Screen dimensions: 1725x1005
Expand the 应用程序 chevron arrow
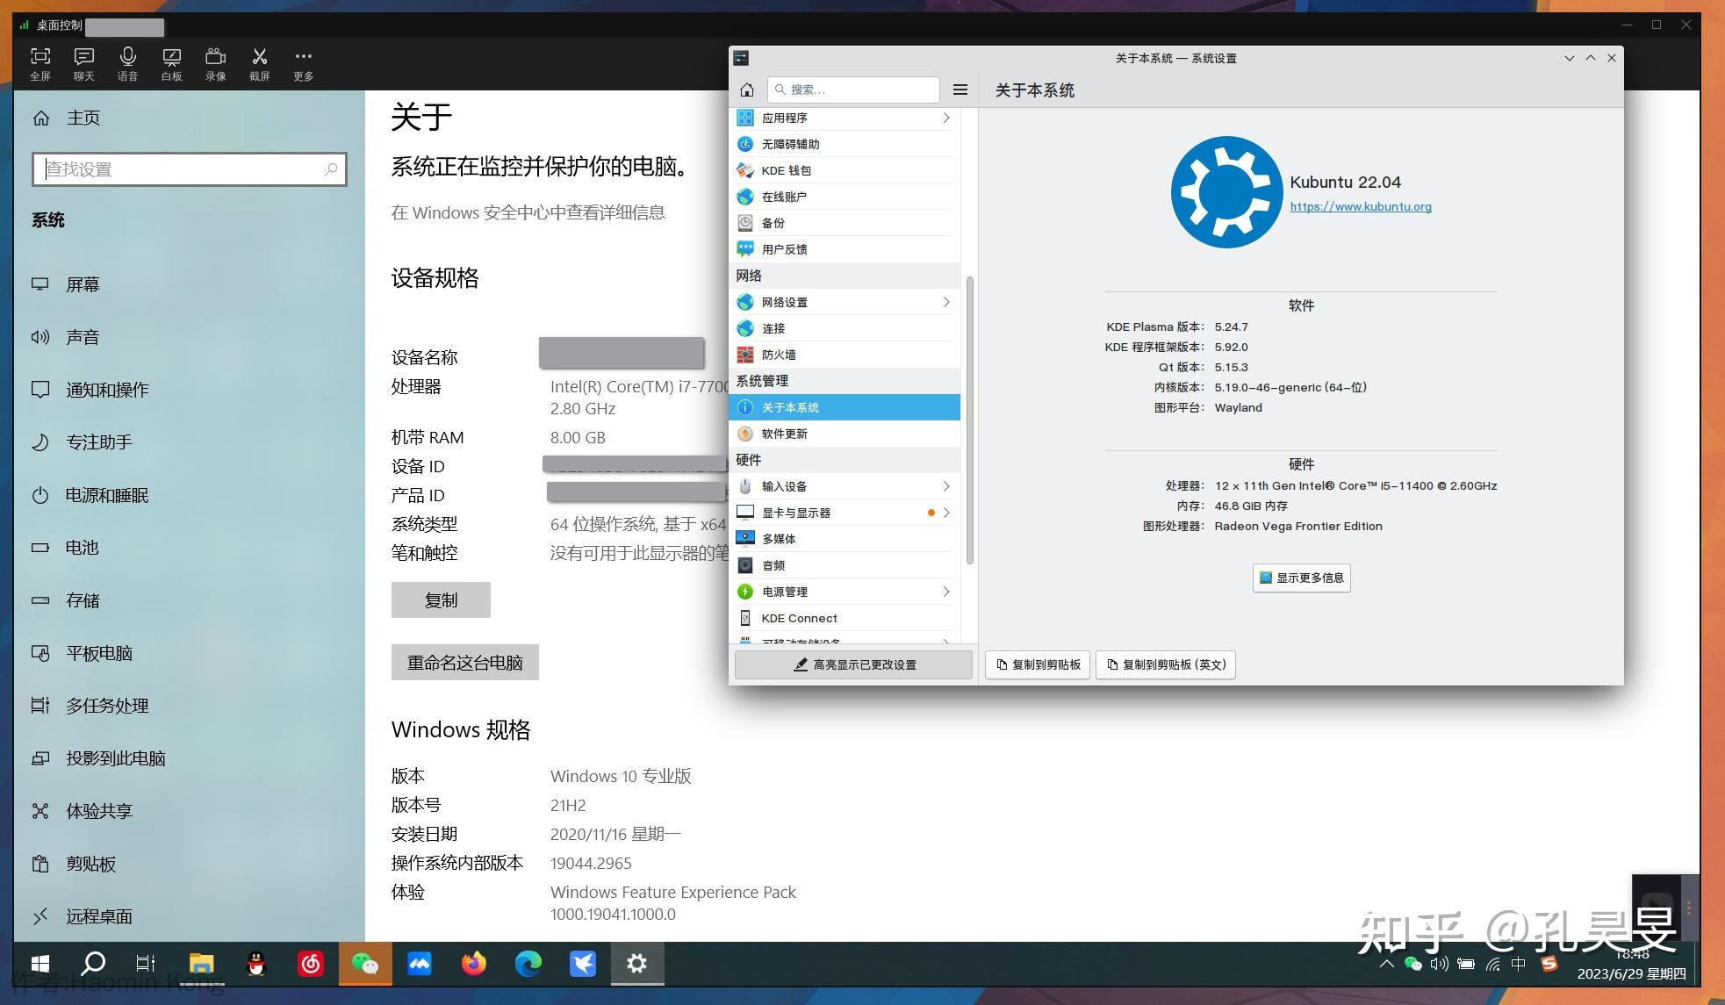point(945,118)
